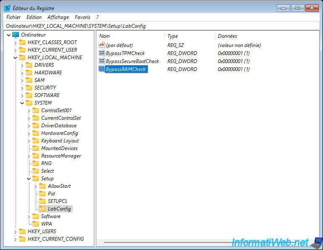Expand the HKEY_CURRENT_CONFIG chevron
Image resolution: width=323 pixels, height=250 pixels.
coord(16,239)
